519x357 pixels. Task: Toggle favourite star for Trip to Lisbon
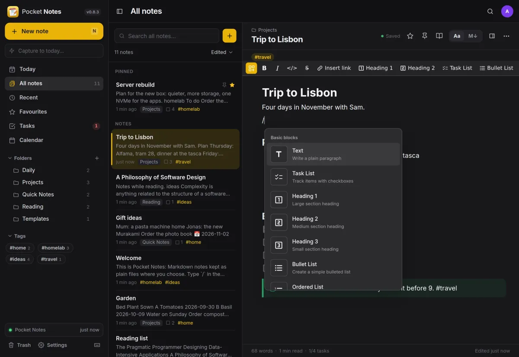(x=410, y=36)
